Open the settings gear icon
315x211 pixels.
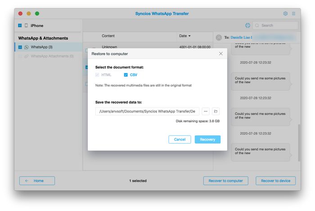tap(285, 13)
